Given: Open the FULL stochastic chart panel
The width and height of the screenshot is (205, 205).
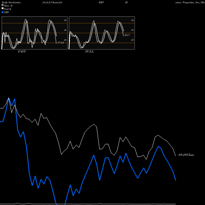Looking at the screenshot, I should (102, 33).
